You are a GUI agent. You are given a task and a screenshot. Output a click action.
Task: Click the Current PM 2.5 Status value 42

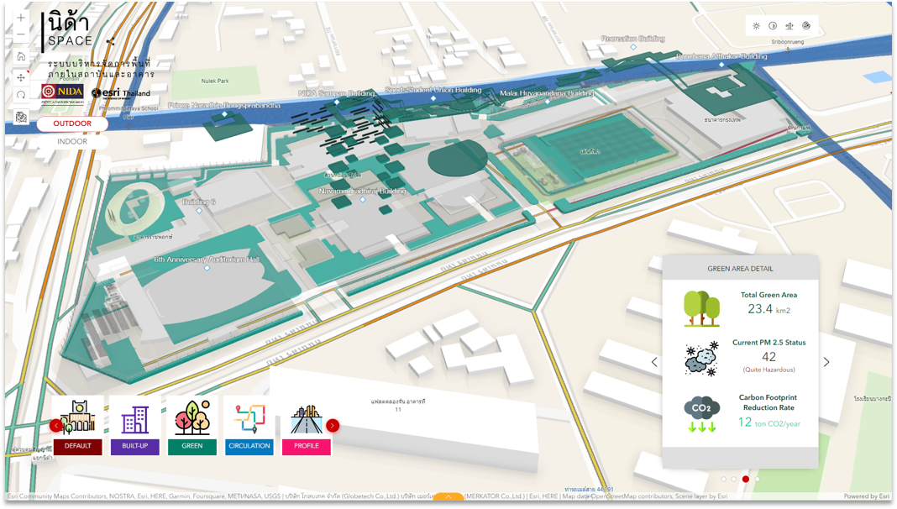pos(768,357)
